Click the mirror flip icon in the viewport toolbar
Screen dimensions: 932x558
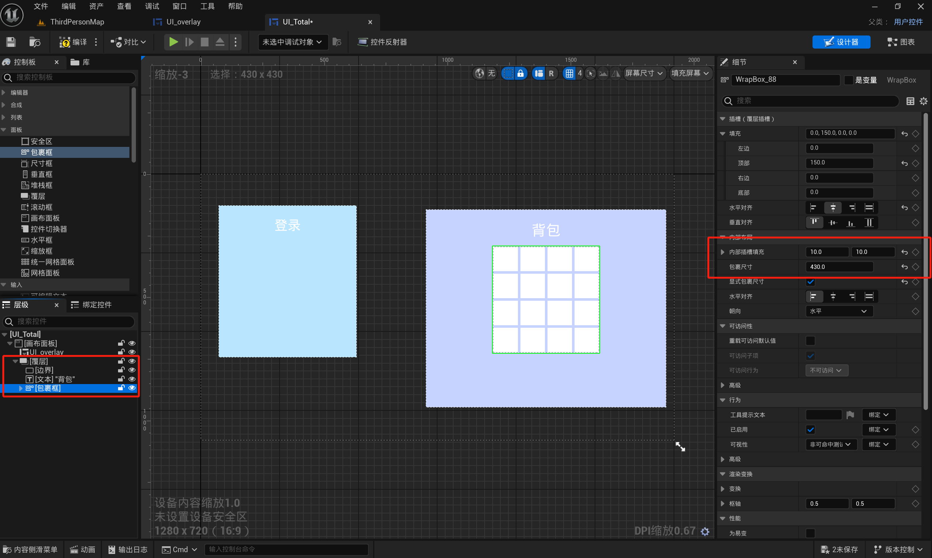pos(615,73)
